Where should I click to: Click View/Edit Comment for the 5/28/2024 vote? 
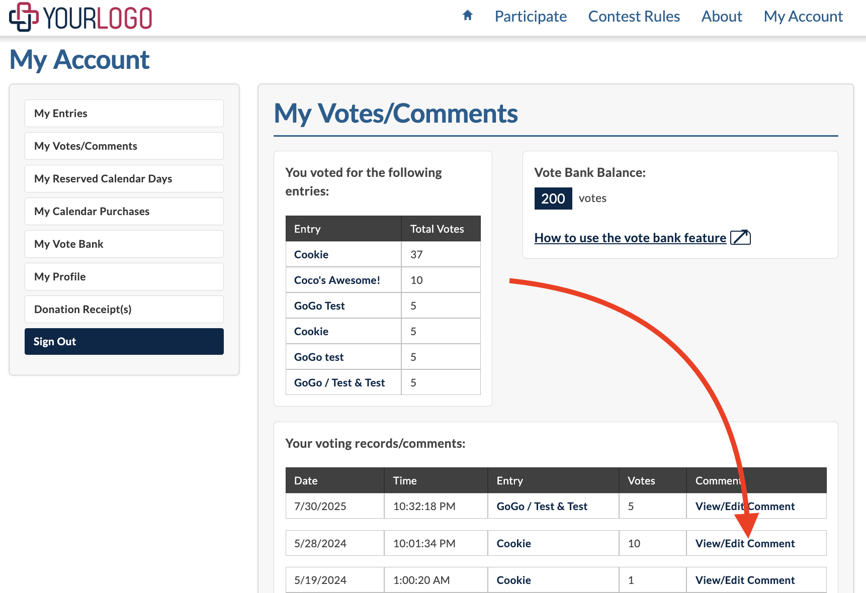pos(744,544)
